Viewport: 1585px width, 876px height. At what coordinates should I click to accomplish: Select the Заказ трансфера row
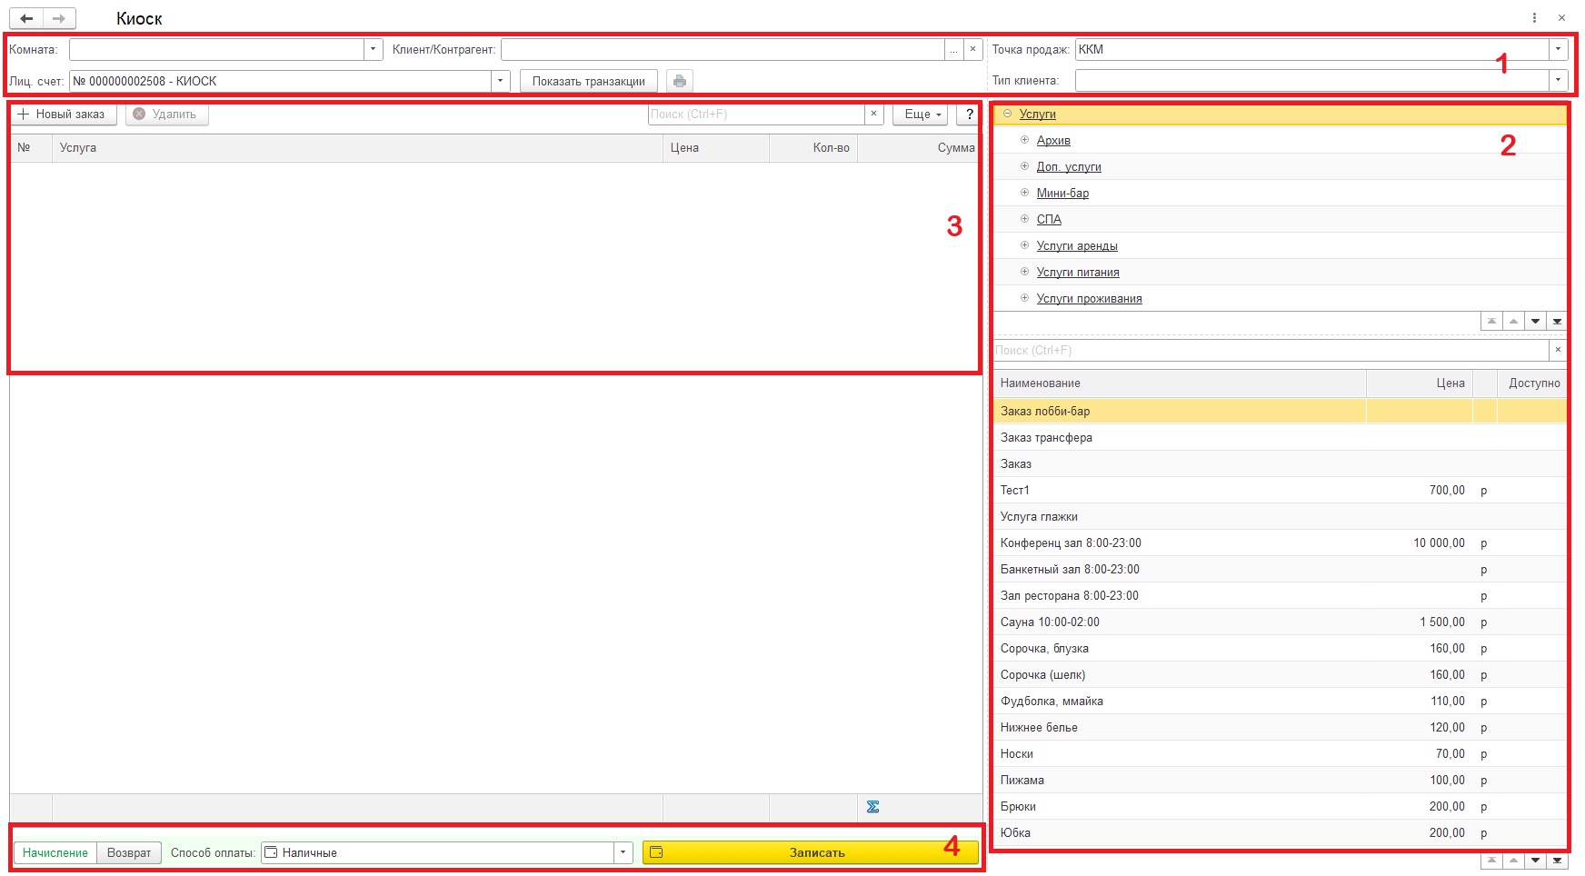coord(1281,437)
